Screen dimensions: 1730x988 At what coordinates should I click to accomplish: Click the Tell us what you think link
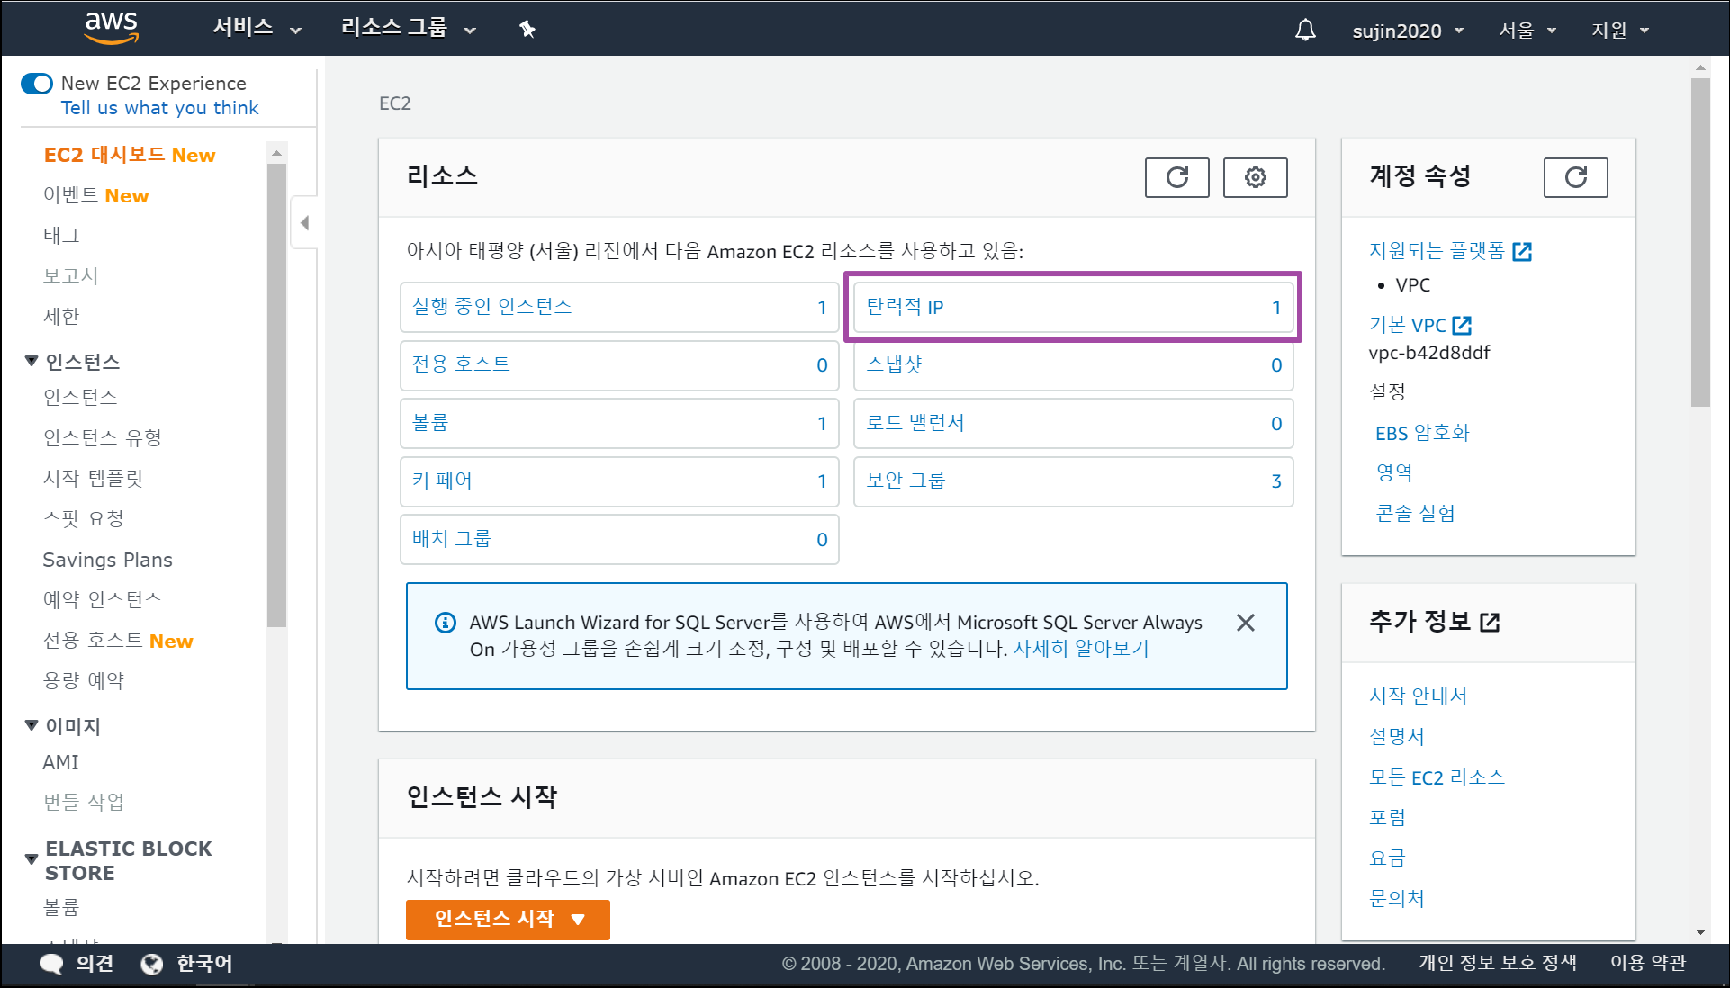coord(159,108)
